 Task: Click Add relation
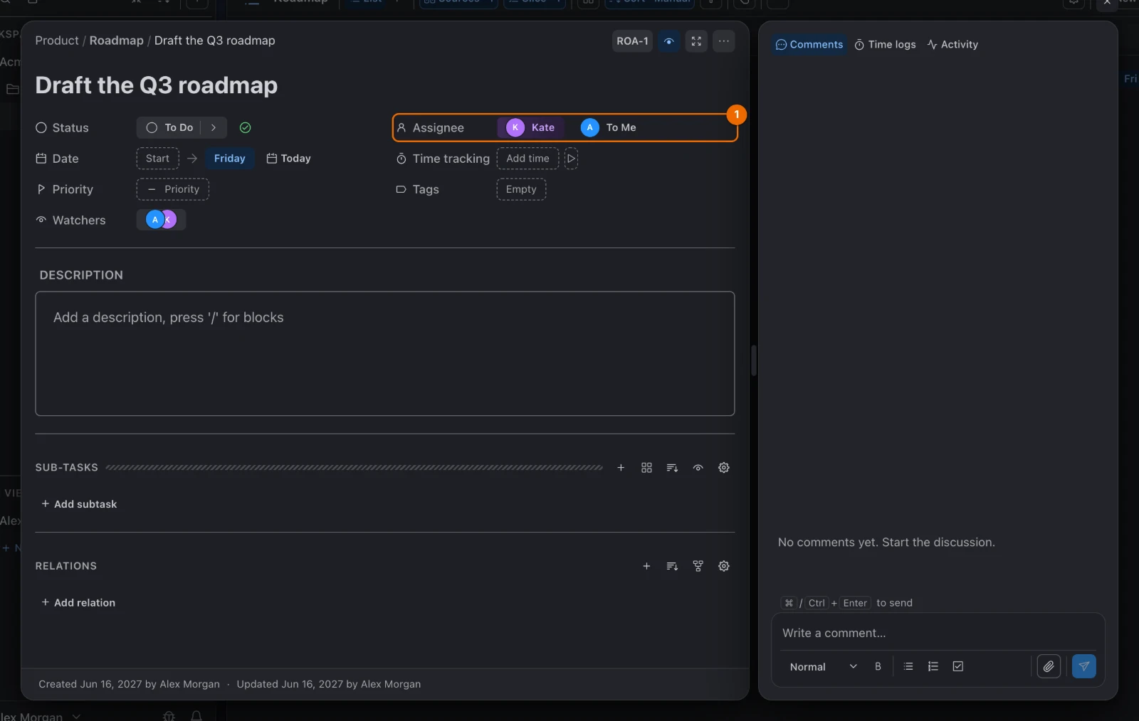tap(78, 603)
